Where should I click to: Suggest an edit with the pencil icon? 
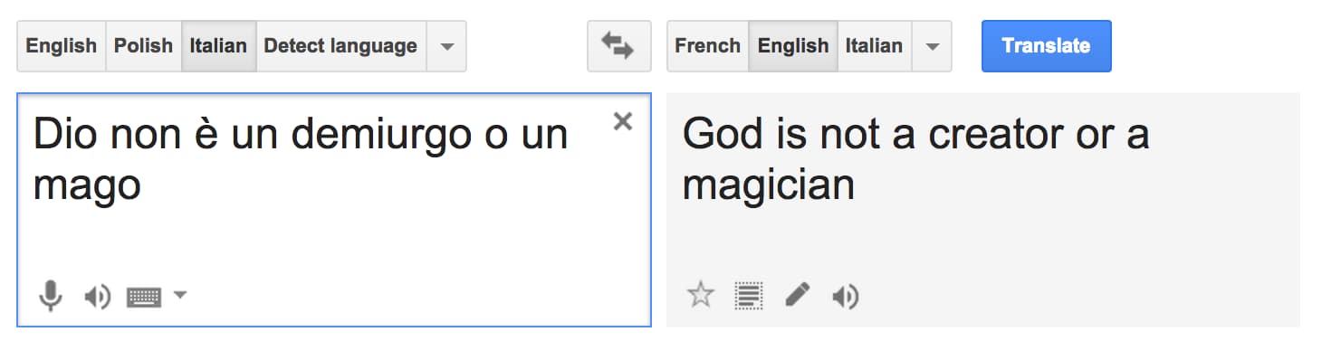797,295
